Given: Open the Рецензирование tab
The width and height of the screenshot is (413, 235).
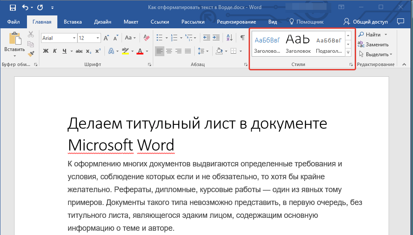Looking at the screenshot, I should click(x=237, y=22).
